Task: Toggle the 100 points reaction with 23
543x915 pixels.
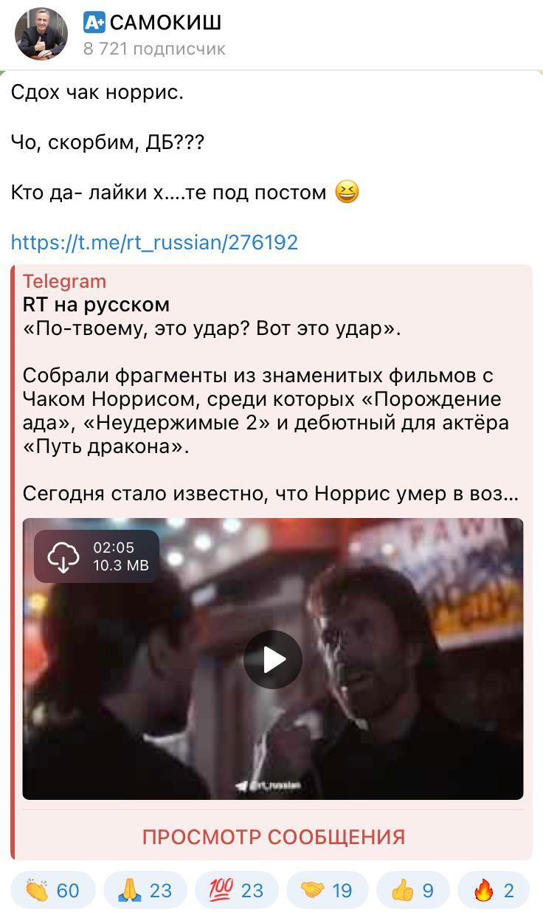Action: click(236, 891)
